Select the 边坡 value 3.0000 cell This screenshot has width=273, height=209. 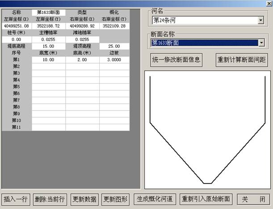114,60
